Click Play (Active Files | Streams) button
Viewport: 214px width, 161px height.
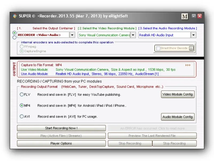[x=61, y=136]
